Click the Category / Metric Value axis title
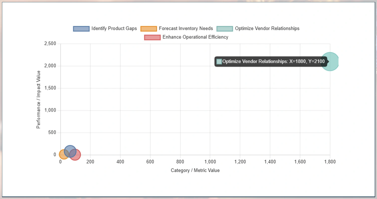 [195, 170]
